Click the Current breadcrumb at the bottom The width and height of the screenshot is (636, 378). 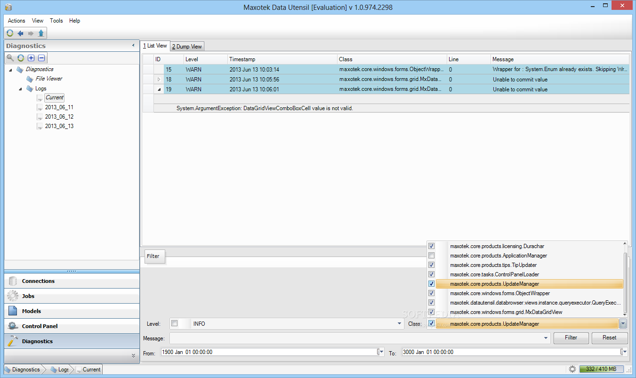88,370
